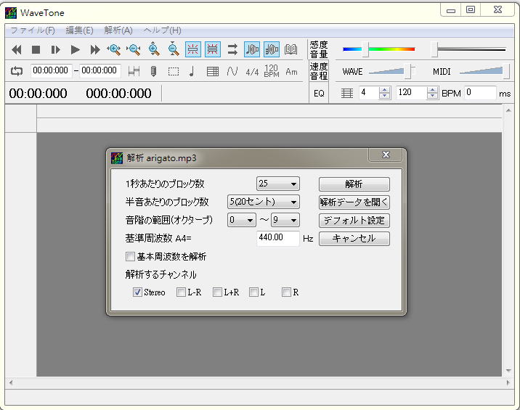Rewind playback to the start
Screen dimensions: 520x410
point(16,50)
